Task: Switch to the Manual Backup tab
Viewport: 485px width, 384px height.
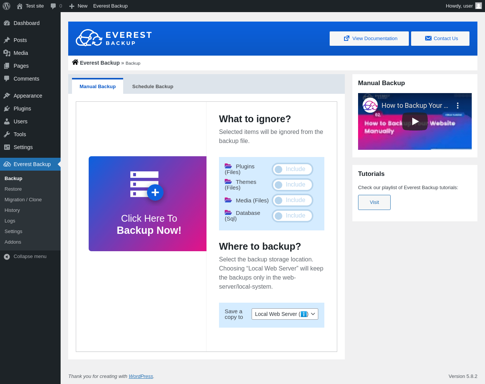Action: (98, 86)
